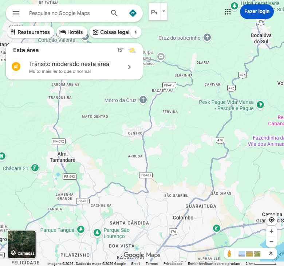Filter by Restaurantes chip
Screen dimensions: 284x266
31,32
